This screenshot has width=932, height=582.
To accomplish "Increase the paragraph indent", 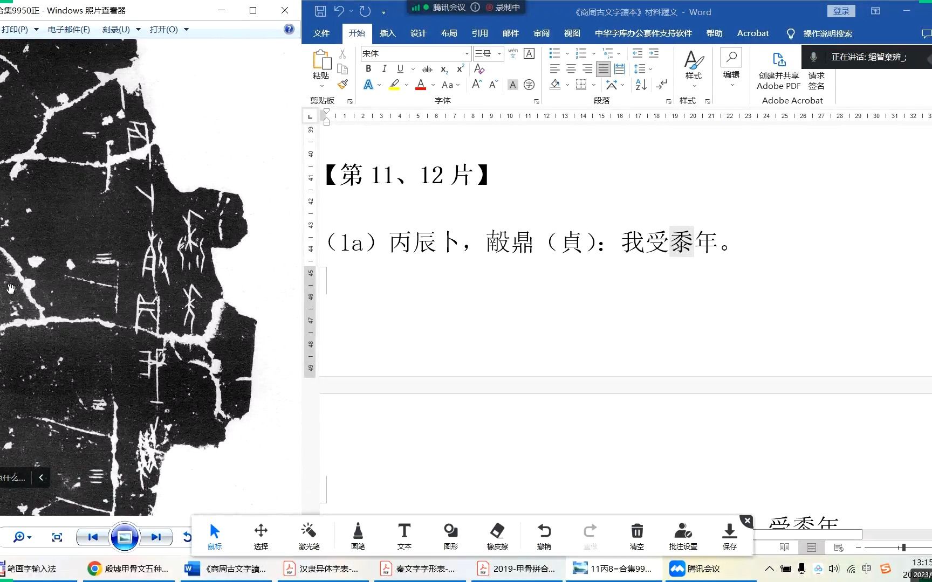I will pos(654,53).
